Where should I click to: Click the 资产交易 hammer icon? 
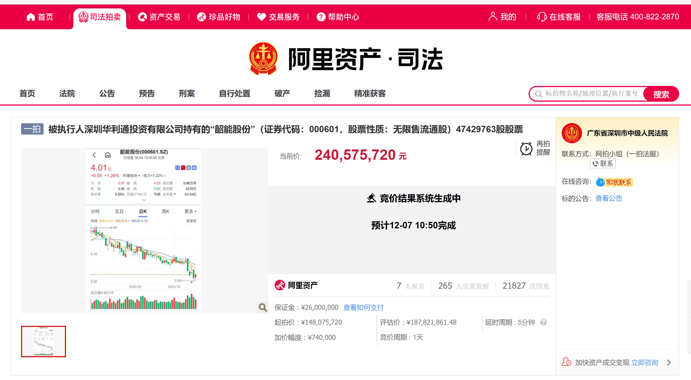pos(142,17)
